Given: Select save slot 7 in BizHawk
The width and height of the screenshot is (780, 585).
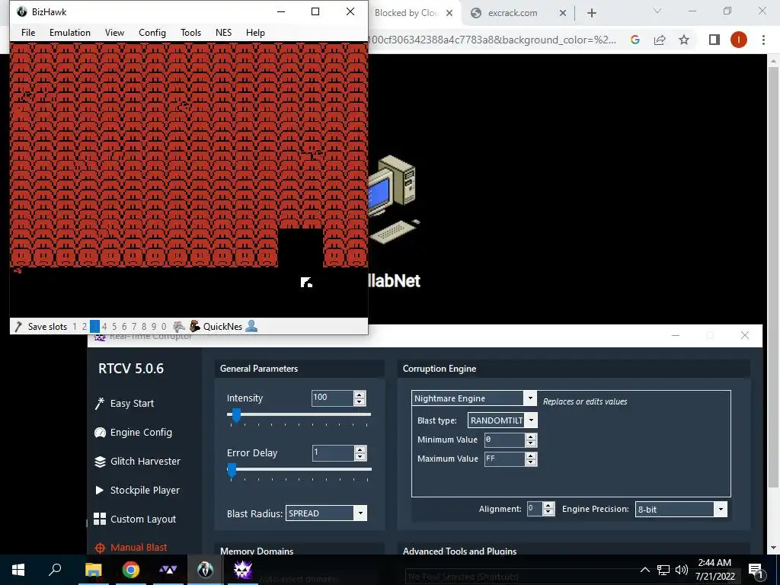Looking at the screenshot, I should click(134, 327).
